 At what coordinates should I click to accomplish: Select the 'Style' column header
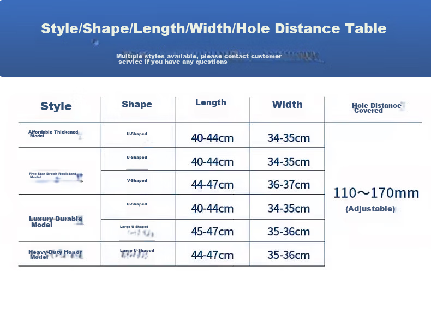[x=56, y=106]
